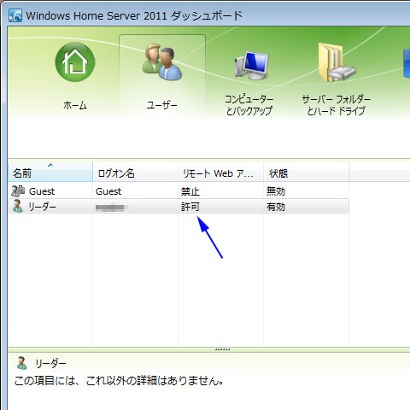Click the details pane splitter grip dots
This screenshot has height=410, width=410.
click(223, 349)
